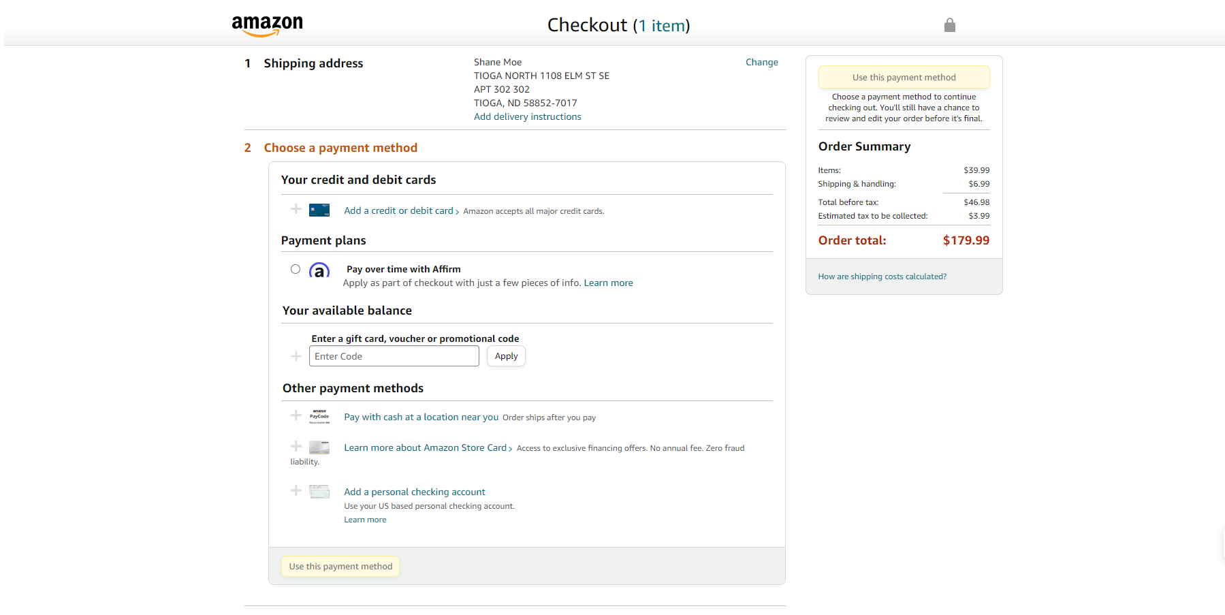
Task: Apply the gift card code
Action: 506,356
